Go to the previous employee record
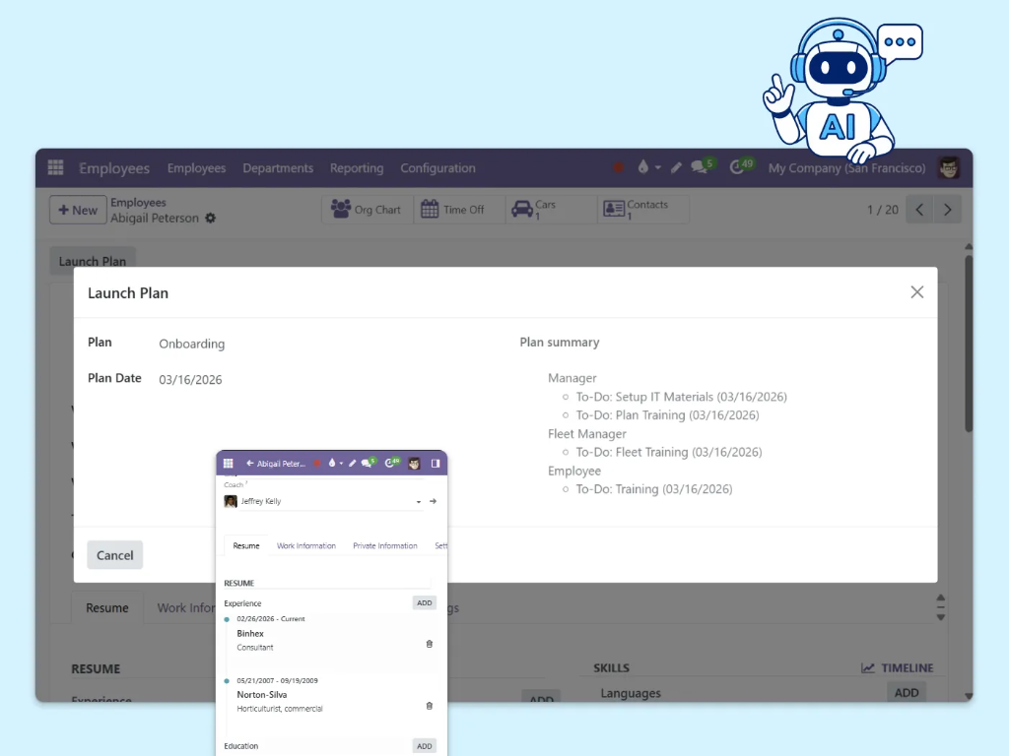 pos(918,210)
